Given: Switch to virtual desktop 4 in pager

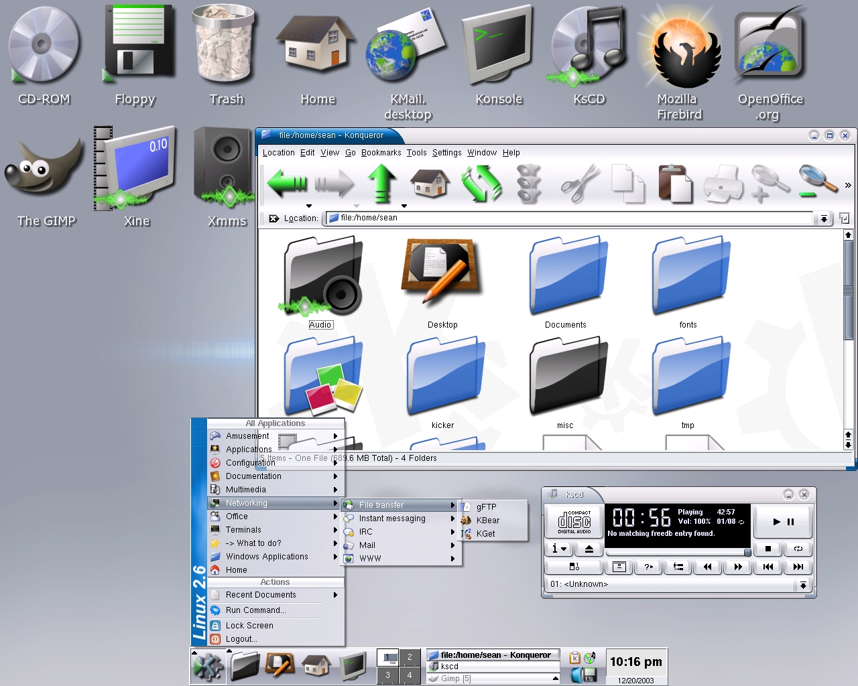Looking at the screenshot, I should coord(410,675).
